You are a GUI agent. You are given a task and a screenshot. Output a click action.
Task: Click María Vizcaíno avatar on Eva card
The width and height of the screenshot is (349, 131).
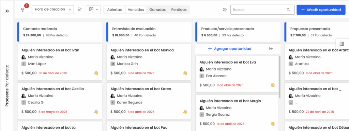[x=202, y=69]
